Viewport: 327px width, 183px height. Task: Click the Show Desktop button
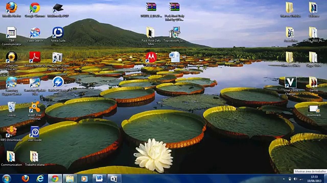coord(325,178)
